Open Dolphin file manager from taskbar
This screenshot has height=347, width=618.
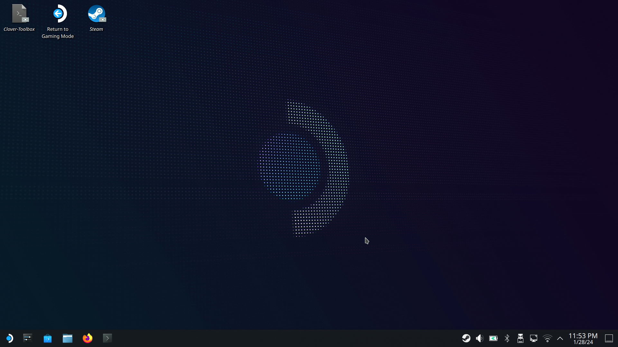click(68, 338)
